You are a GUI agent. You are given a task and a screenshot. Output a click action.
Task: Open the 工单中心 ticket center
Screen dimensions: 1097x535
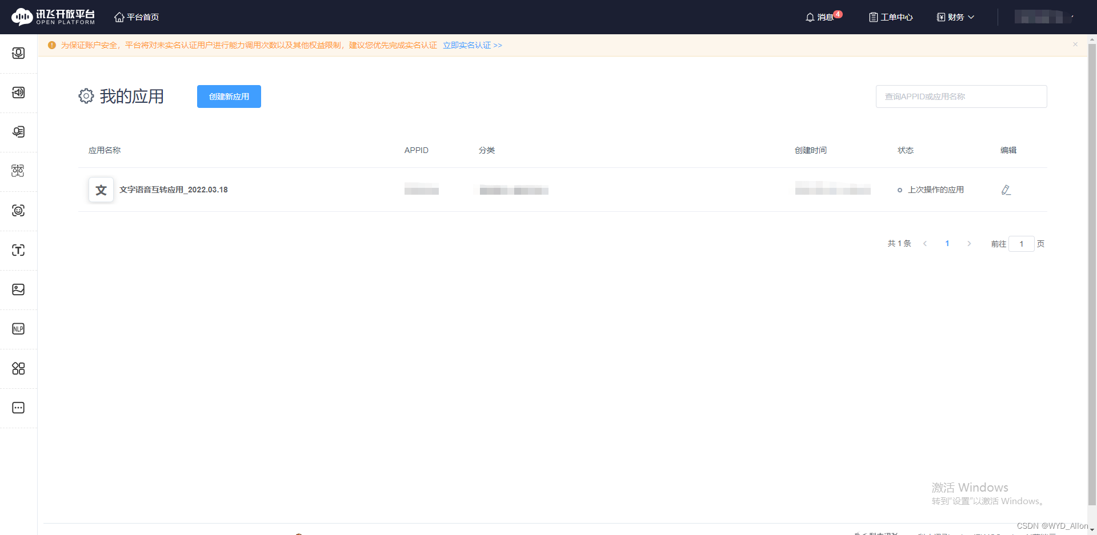click(891, 17)
